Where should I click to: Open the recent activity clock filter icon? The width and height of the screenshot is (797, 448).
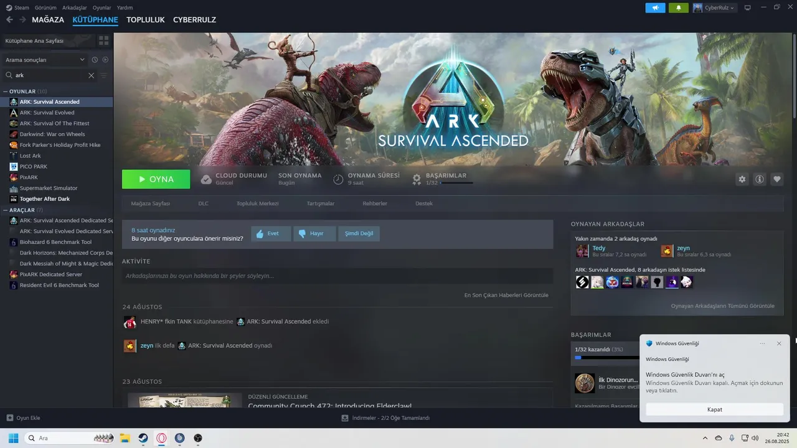point(95,60)
